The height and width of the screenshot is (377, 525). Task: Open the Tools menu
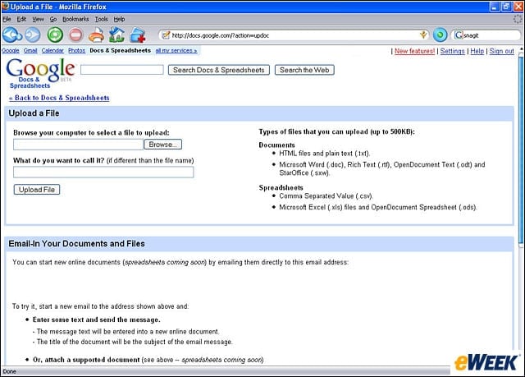[x=101, y=19]
